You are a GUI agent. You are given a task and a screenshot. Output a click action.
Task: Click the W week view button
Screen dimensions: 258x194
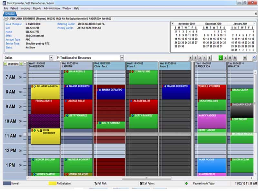pos(245,58)
